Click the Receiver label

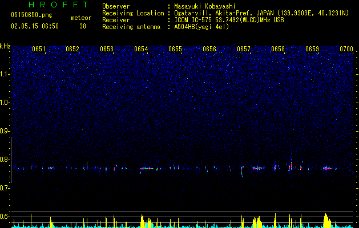pyautogui.click(x=116, y=20)
